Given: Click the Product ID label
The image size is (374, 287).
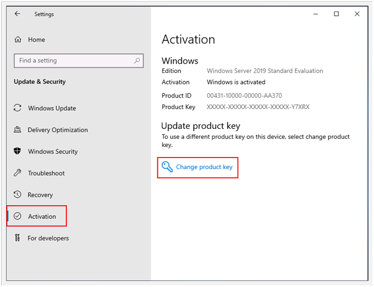Looking at the screenshot, I should [x=177, y=95].
